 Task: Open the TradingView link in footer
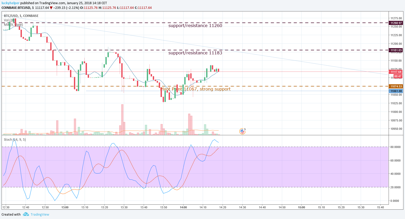click(40, 215)
